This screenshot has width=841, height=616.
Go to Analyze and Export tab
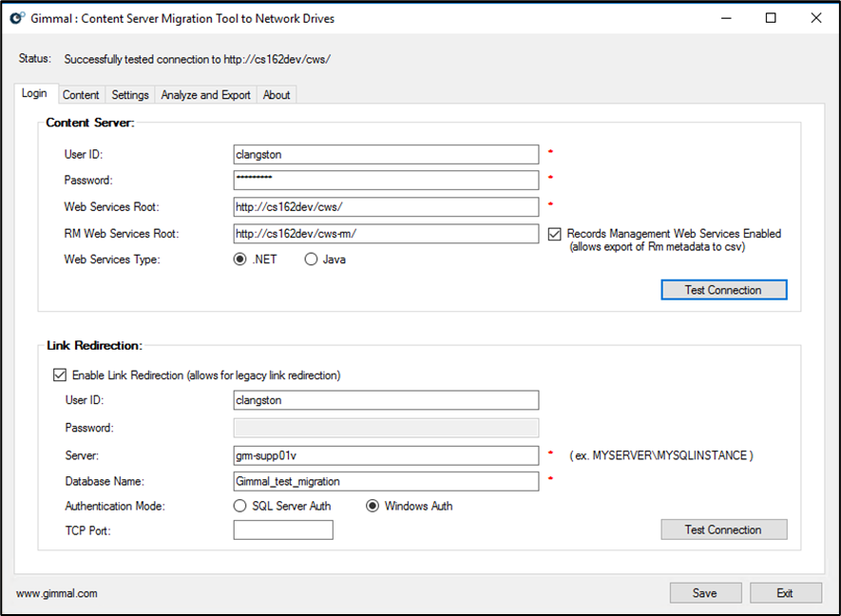point(205,95)
